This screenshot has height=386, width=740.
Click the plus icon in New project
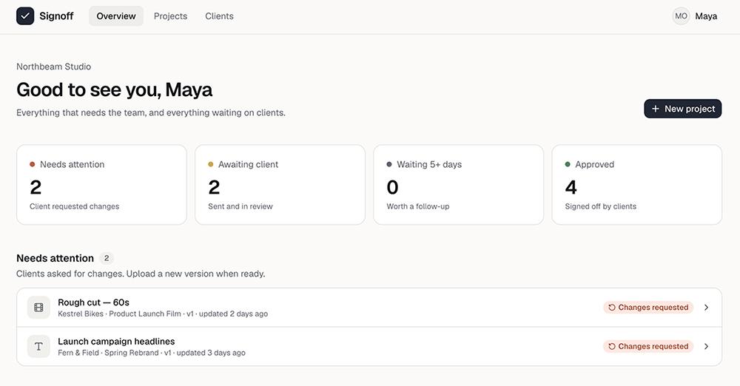656,109
